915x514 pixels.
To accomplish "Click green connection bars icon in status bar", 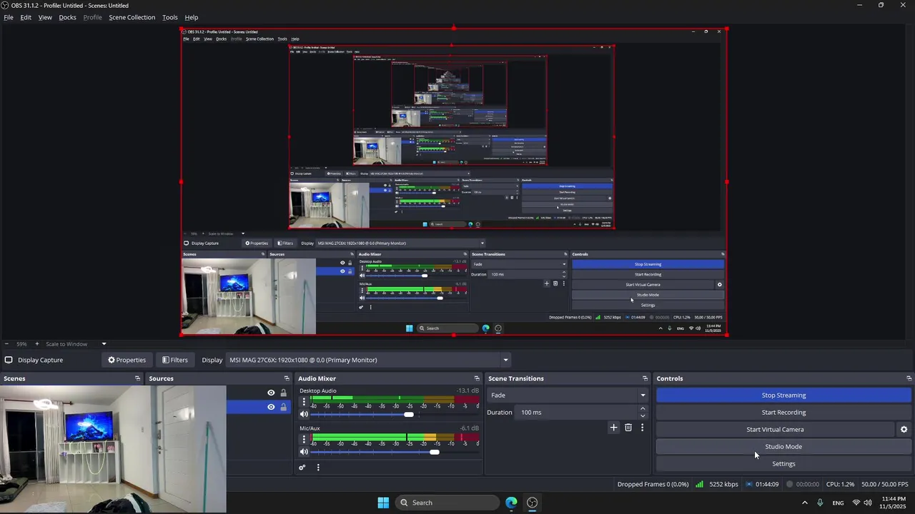I will point(699,484).
